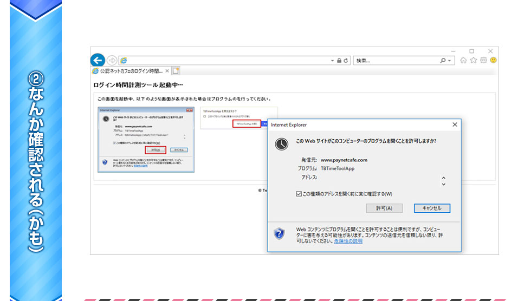Open the Home page icon
Screen dimensions: 531x301
(463, 61)
